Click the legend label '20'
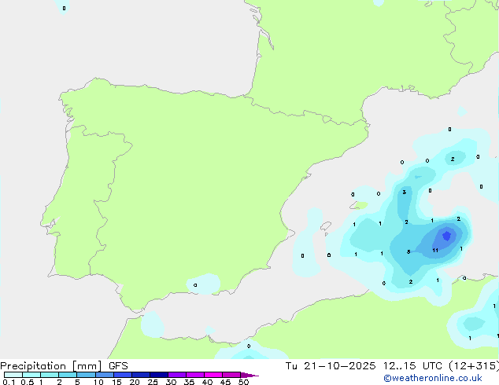Image resolution: width=499 pixels, height=385 pixels. [x=135, y=382]
